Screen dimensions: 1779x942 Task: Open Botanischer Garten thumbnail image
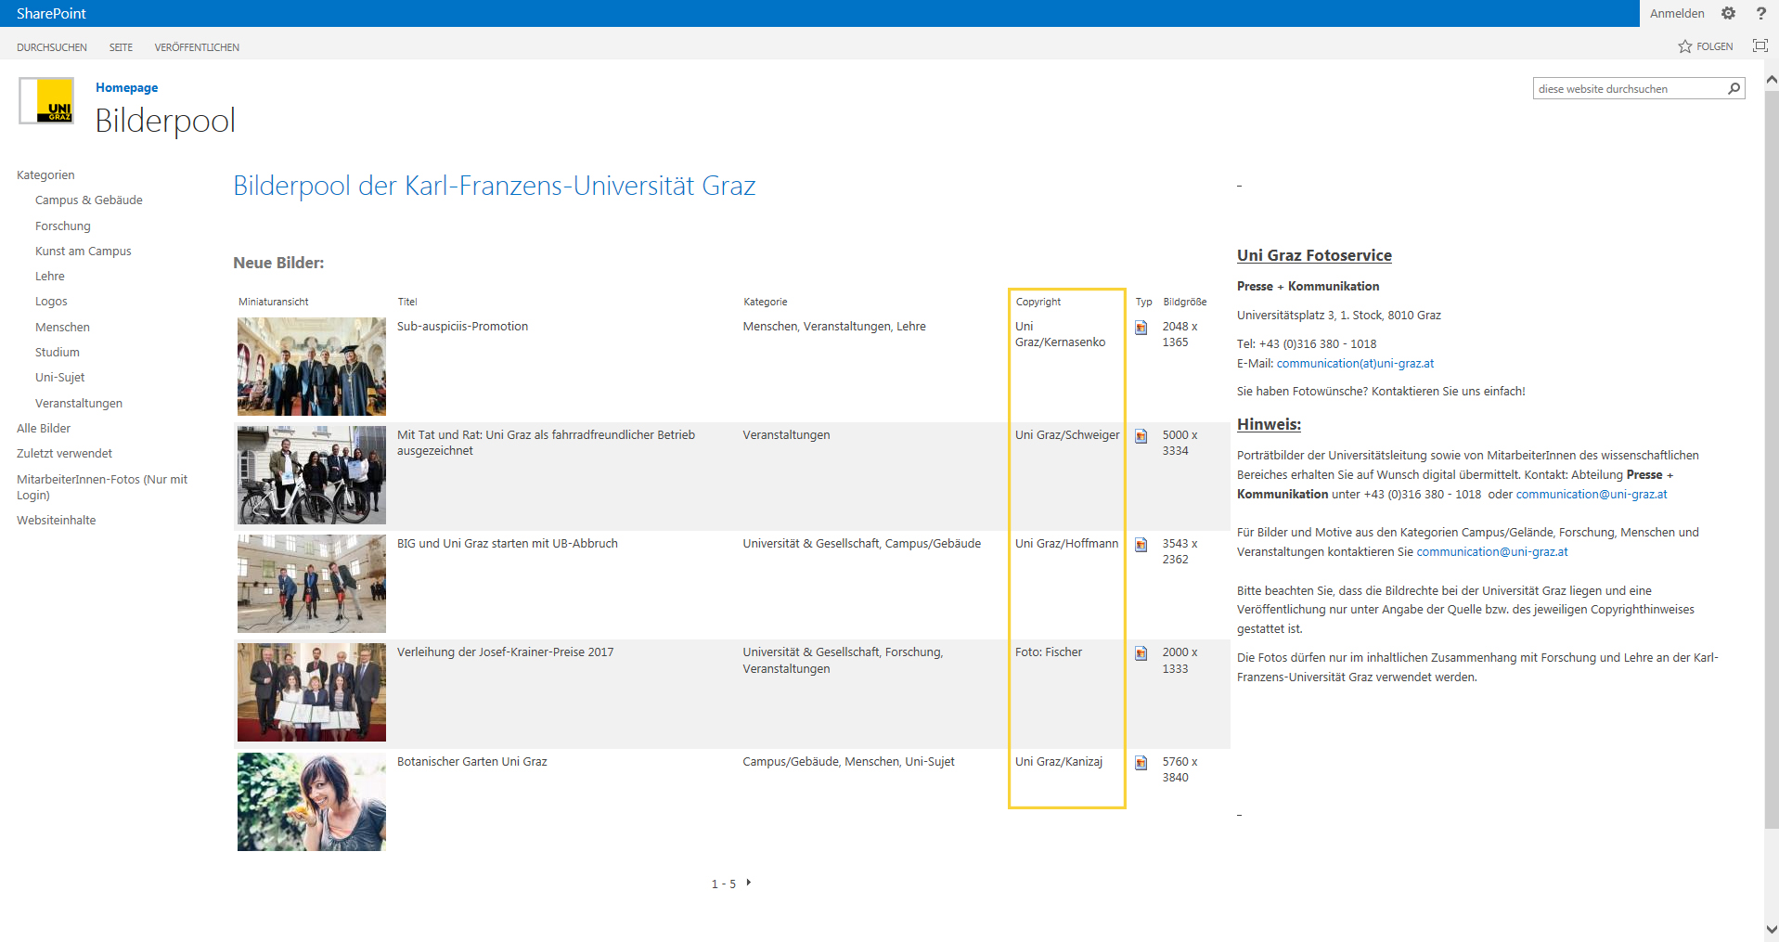pyautogui.click(x=312, y=802)
